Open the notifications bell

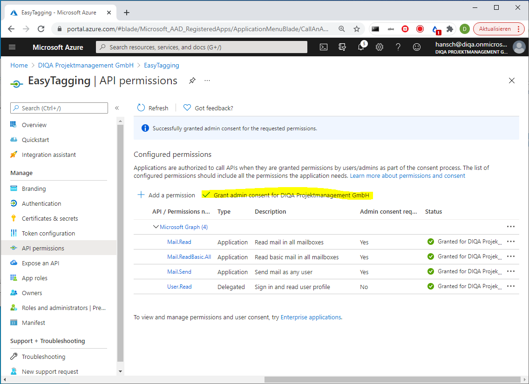(x=361, y=47)
